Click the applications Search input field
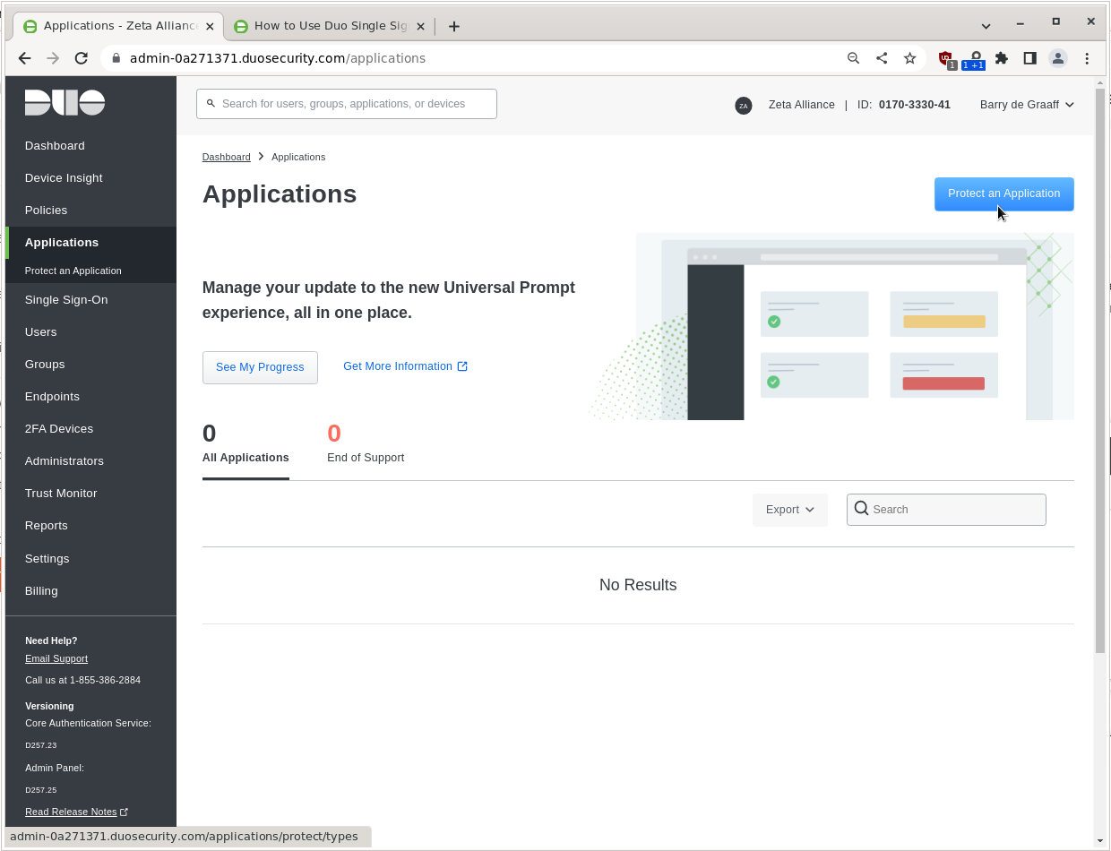Image resolution: width=1111 pixels, height=851 pixels. (946, 509)
